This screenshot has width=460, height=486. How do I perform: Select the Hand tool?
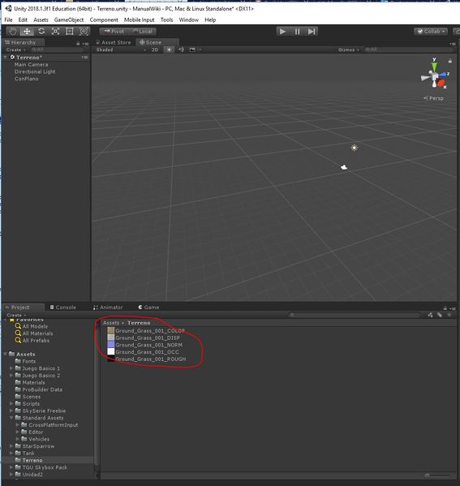tap(13, 32)
